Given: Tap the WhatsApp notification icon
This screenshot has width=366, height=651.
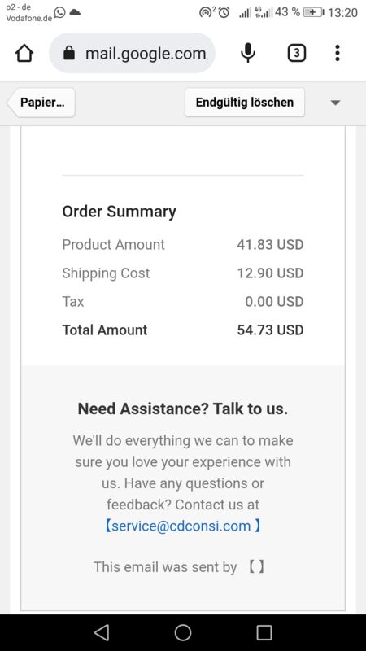Looking at the screenshot, I should [x=59, y=12].
